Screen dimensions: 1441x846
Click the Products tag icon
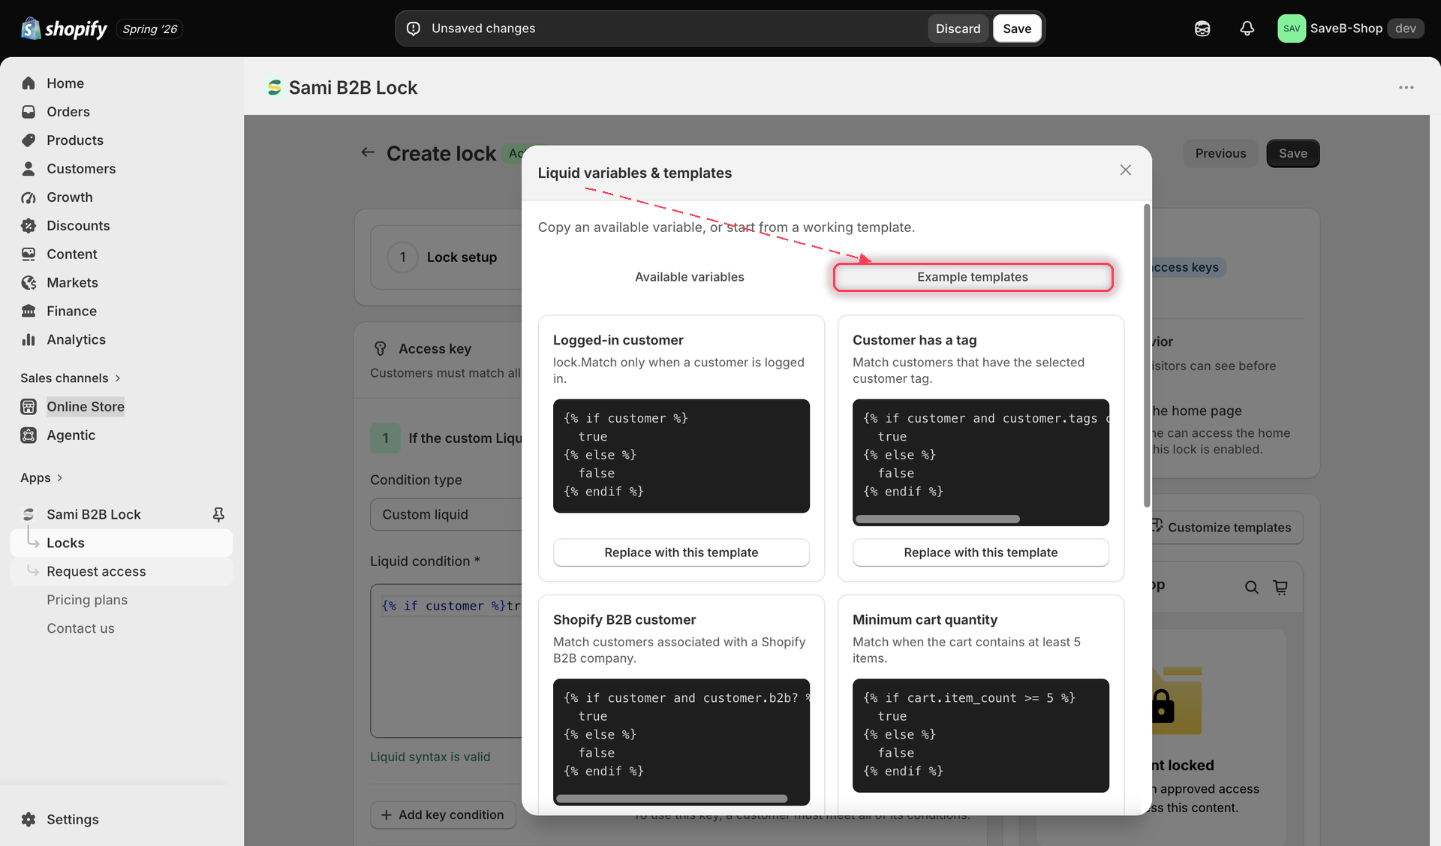tap(29, 140)
